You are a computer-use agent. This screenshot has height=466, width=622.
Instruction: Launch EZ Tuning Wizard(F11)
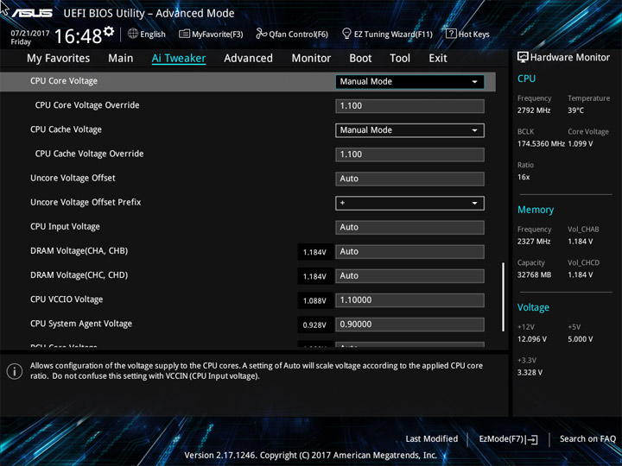tap(387, 34)
